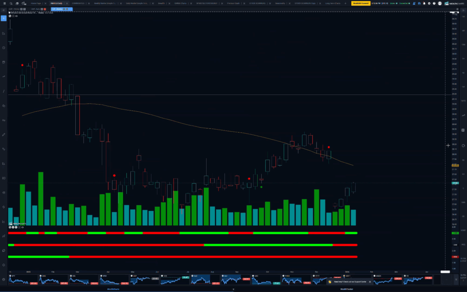Collapse the chart tab strip with the left chevron
467x292 pixels.
4,10
